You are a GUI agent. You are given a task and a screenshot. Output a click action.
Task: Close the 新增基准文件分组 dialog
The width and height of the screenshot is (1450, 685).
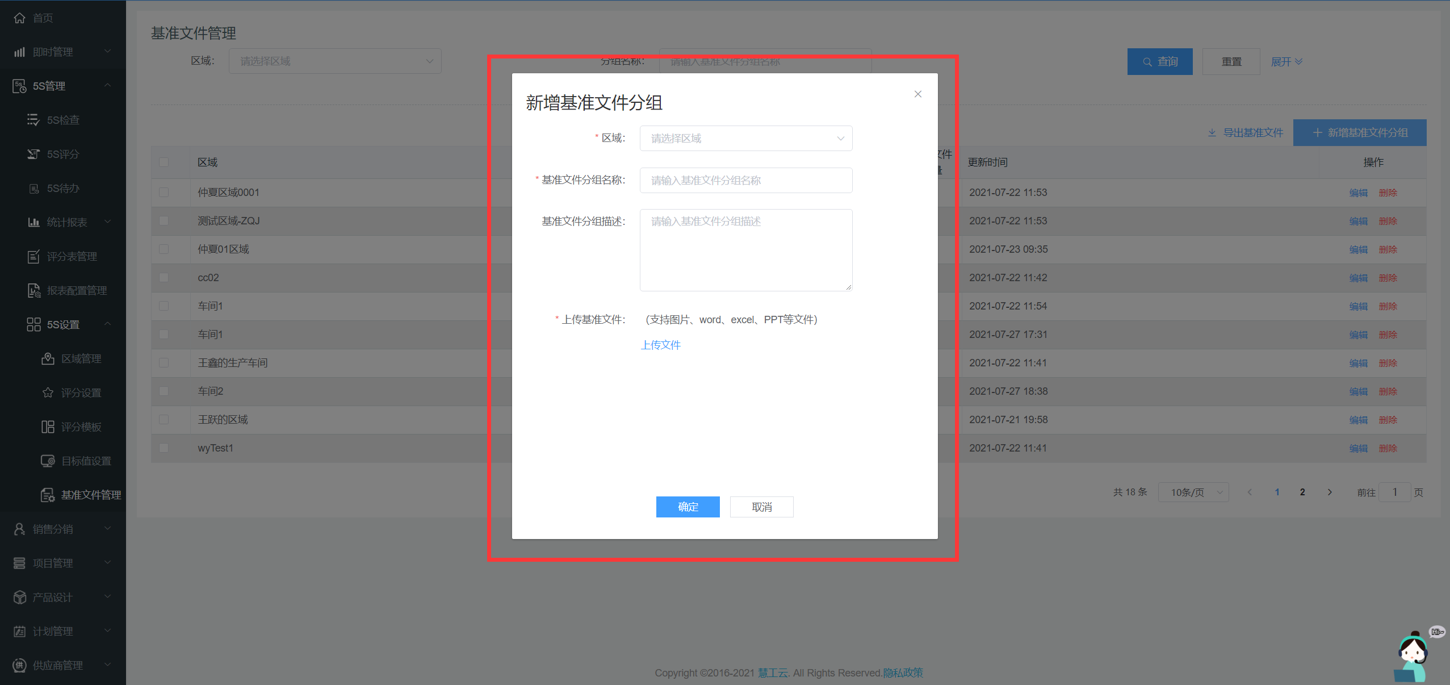pos(917,94)
